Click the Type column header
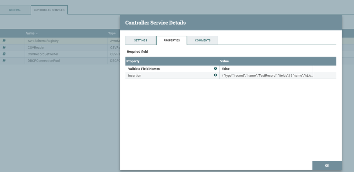Screen dimensions: 354x172 pos(112,33)
